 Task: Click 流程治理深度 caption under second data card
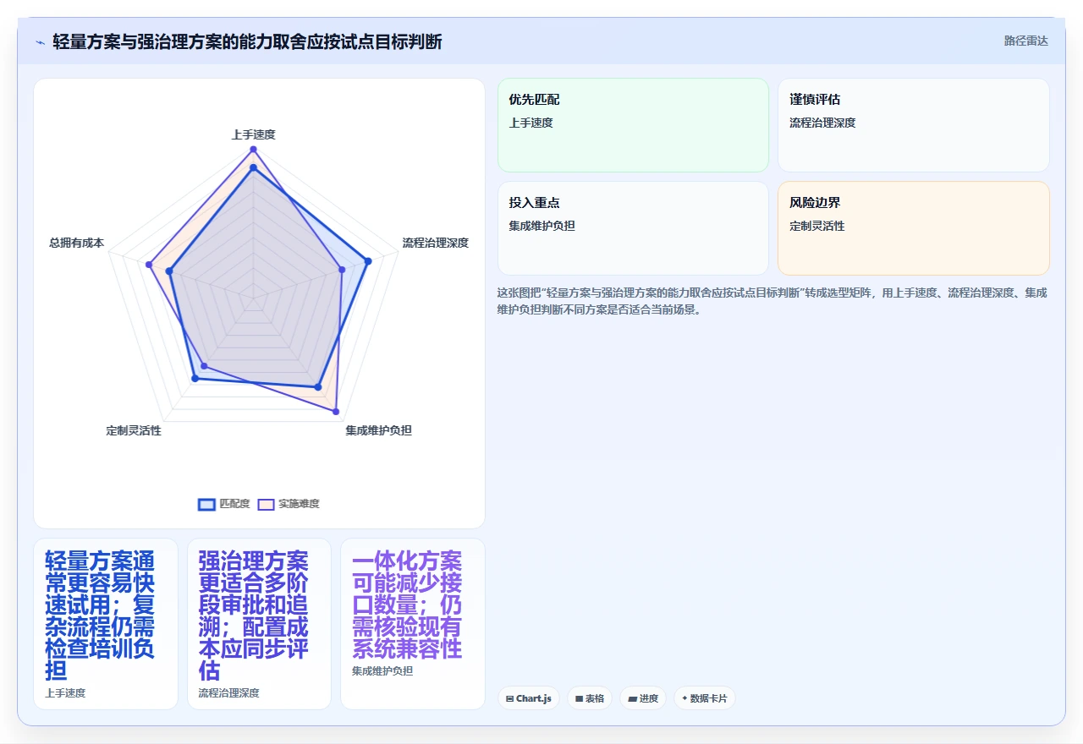tap(228, 693)
